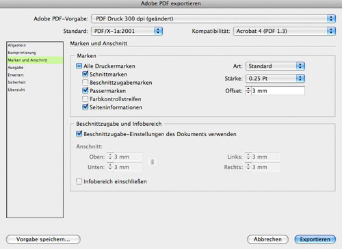Screen dimensions: 342x249
Task: Click the chain link icon between Anschnitt fields
Action: (153, 162)
